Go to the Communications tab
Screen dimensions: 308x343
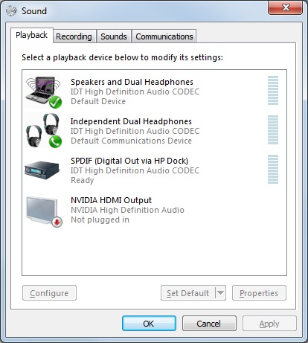pos(164,36)
